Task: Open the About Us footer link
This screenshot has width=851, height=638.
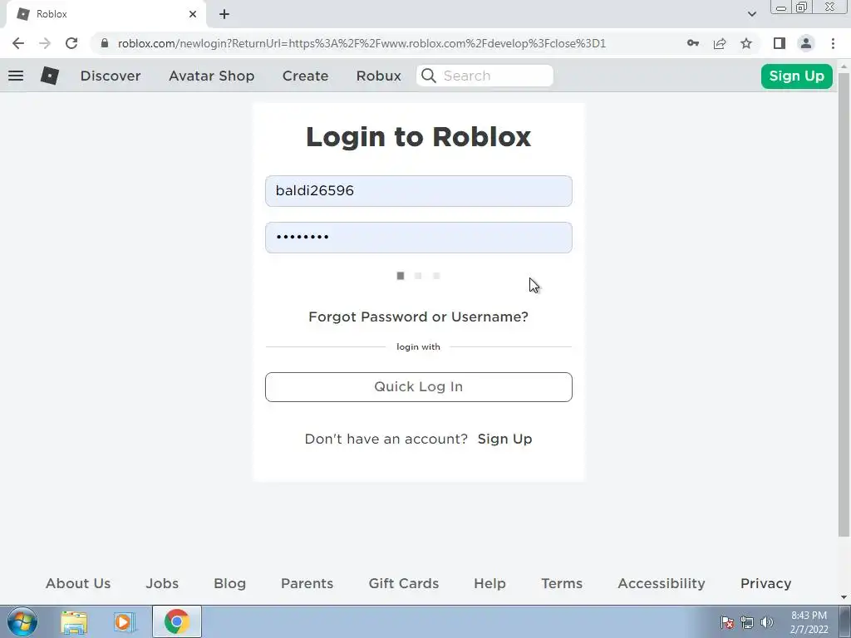Action: (78, 583)
